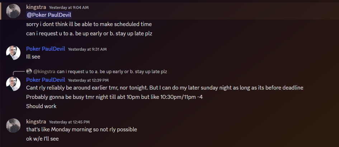Open kingstra's username at 12:45 PM

pyautogui.click(x=36, y=122)
